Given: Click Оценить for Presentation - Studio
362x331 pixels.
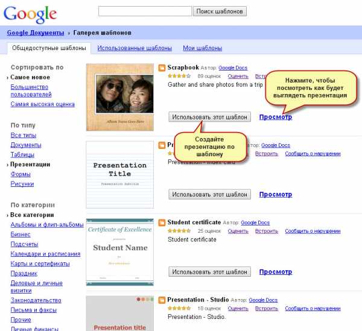Looking at the screenshot, I should tap(238, 309).
